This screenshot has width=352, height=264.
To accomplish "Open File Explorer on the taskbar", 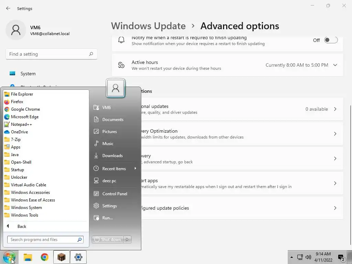I will coord(28,257).
